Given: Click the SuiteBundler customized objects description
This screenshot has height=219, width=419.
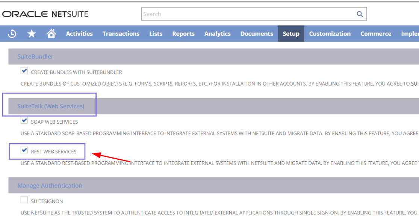Looking at the screenshot, I should tap(220, 84).
